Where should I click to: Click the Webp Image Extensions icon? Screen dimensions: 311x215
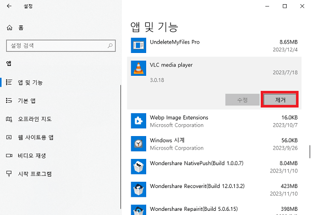pos(138,121)
